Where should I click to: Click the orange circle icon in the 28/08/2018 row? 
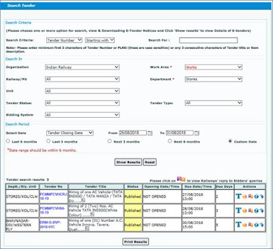[x=245, y=211]
